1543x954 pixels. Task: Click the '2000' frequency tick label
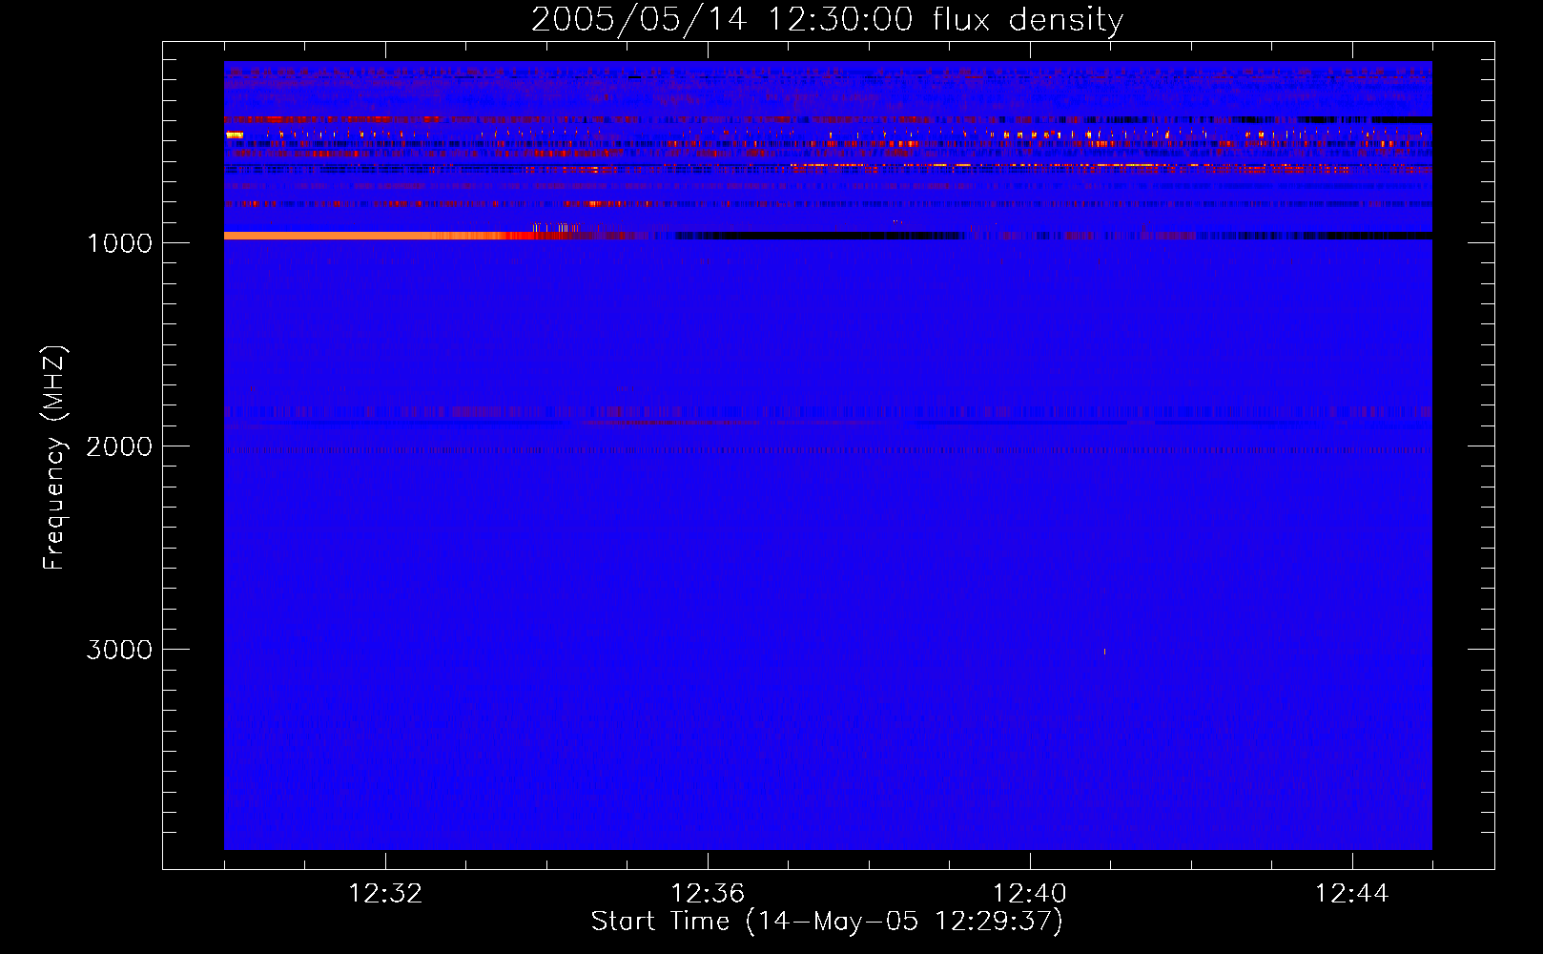point(119,446)
